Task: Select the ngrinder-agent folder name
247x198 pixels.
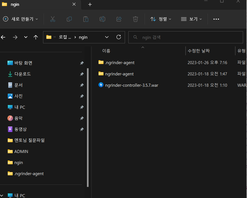Action: (x=119, y=74)
